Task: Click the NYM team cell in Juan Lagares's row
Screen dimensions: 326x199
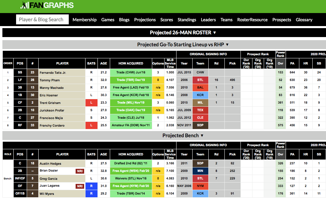Action: click(200, 186)
